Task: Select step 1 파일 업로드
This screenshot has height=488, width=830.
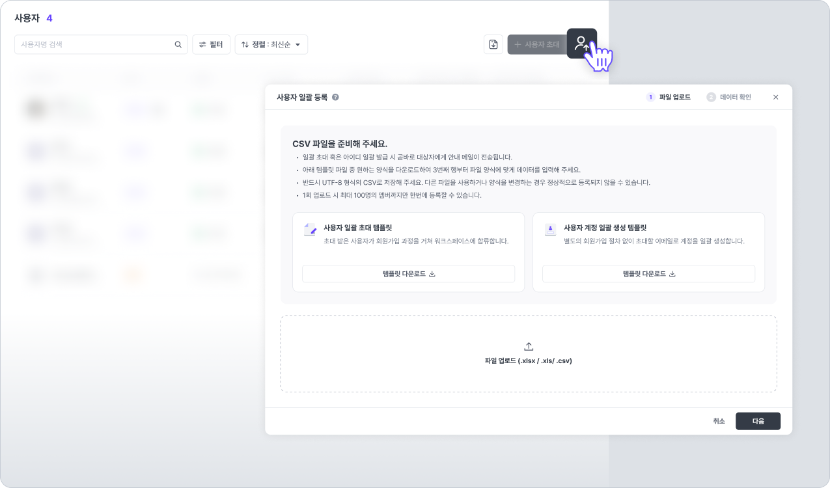Action: coord(669,97)
